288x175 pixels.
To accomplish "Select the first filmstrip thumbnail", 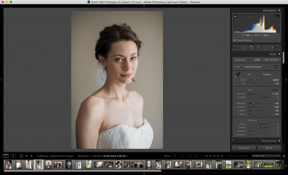I will 8,165.
